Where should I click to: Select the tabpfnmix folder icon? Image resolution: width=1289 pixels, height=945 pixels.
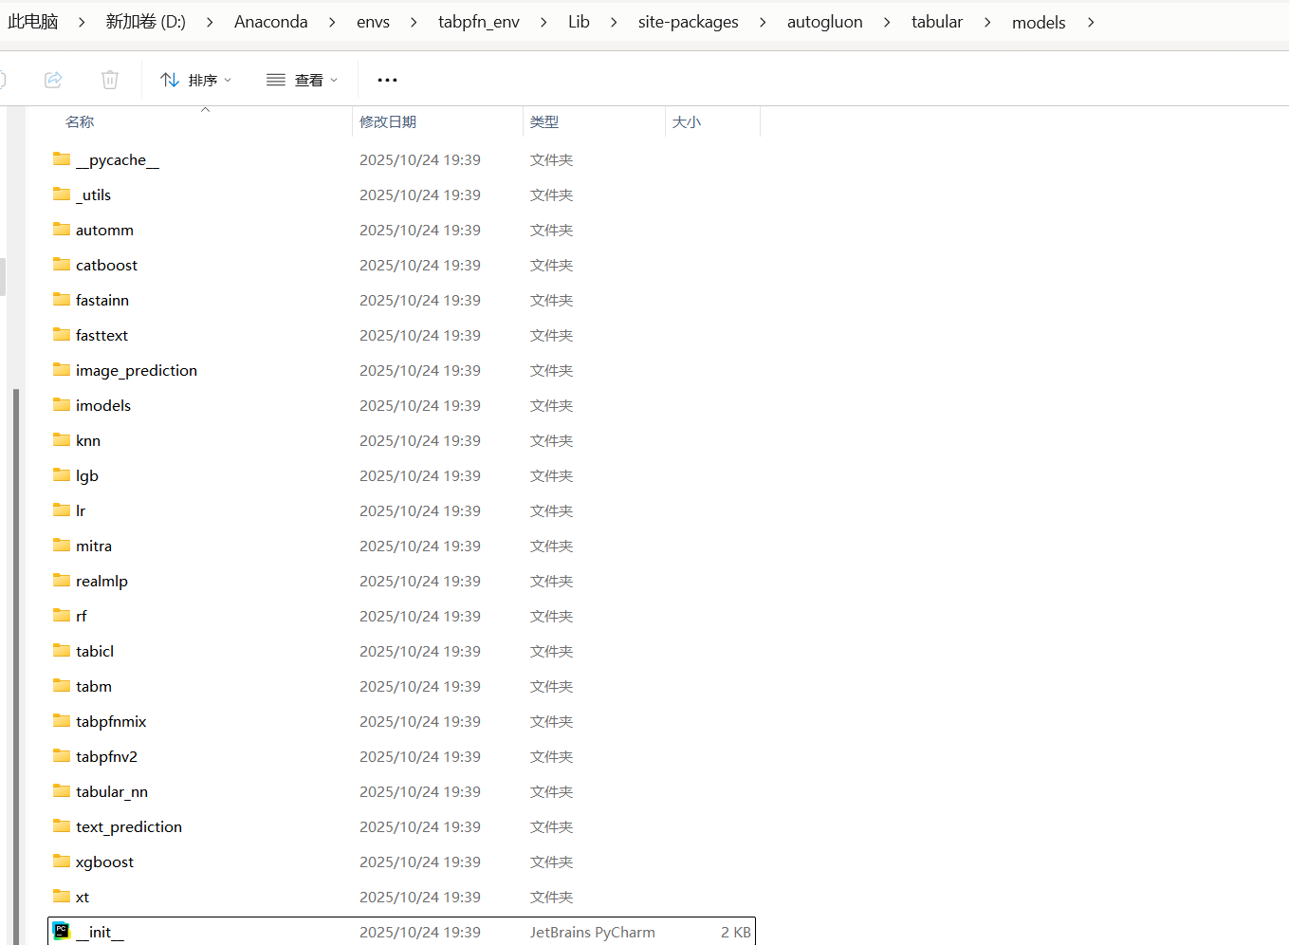62,720
